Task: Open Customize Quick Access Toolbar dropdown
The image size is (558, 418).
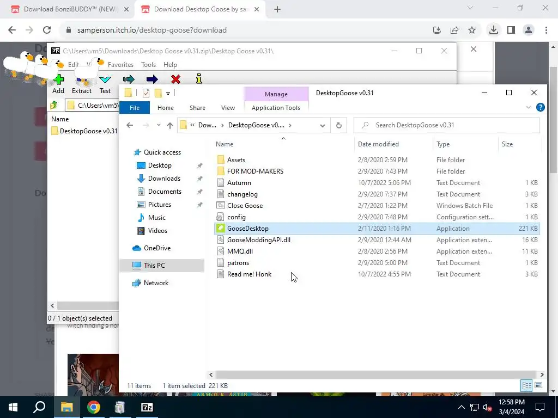Action: click(x=168, y=94)
